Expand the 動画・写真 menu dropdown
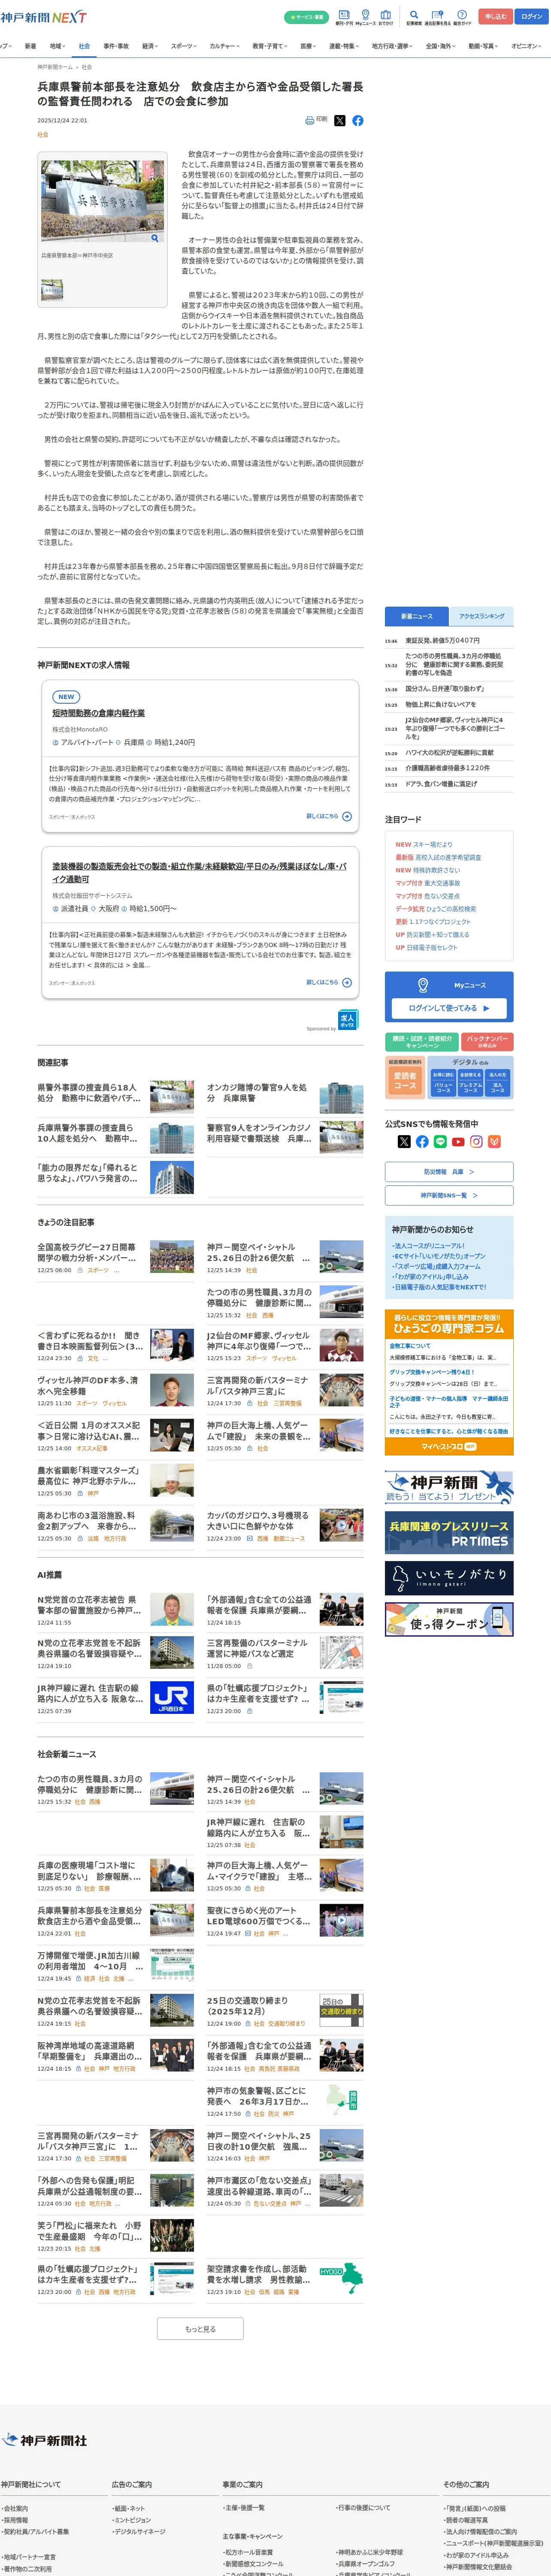The height and width of the screenshot is (2576, 551). [484, 46]
